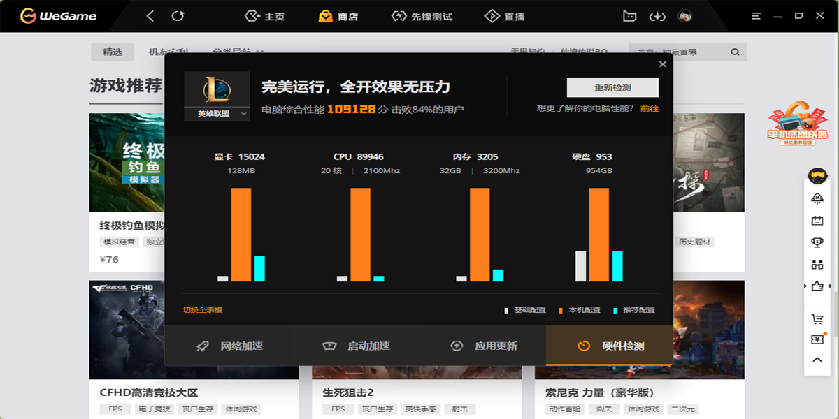This screenshot has width=839, height=419.
Task: Click the 二次元 tag
Action: tap(682, 409)
